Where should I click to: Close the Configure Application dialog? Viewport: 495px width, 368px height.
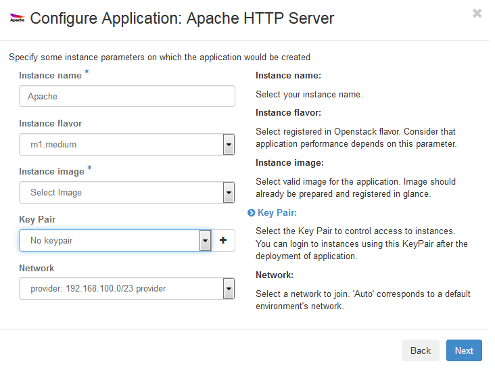477,14
